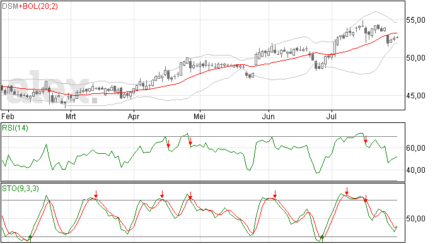Click the Mrt month label
The width and height of the screenshot is (435, 244).
(x=71, y=116)
